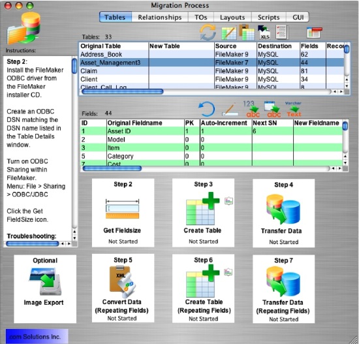This screenshot has width=359, height=344.
Task: Click fields list horizontal scrollbar thumb
Action: coord(112,168)
